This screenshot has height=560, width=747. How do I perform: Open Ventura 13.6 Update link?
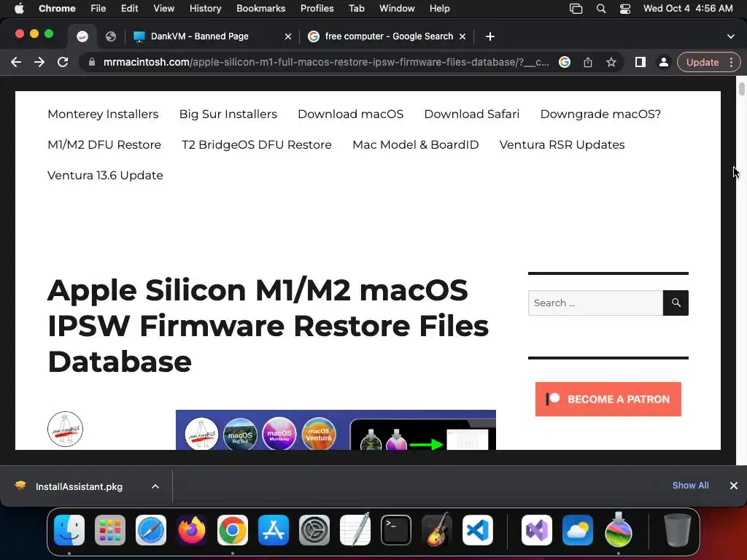(105, 175)
